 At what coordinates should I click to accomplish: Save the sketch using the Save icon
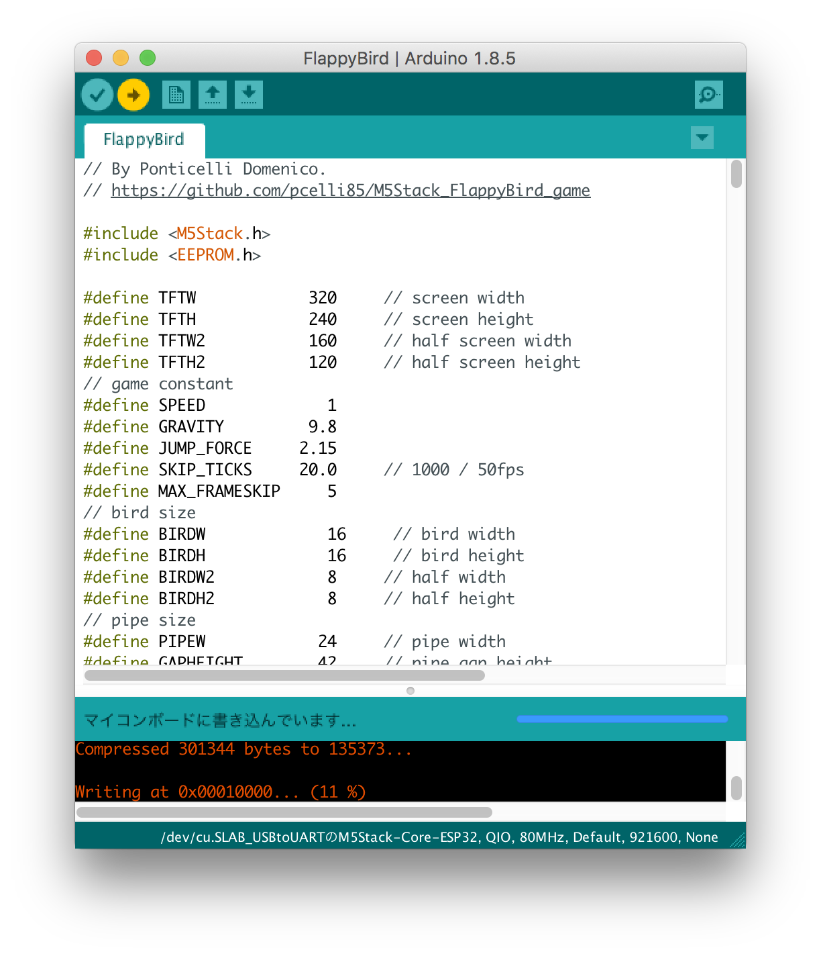(248, 95)
